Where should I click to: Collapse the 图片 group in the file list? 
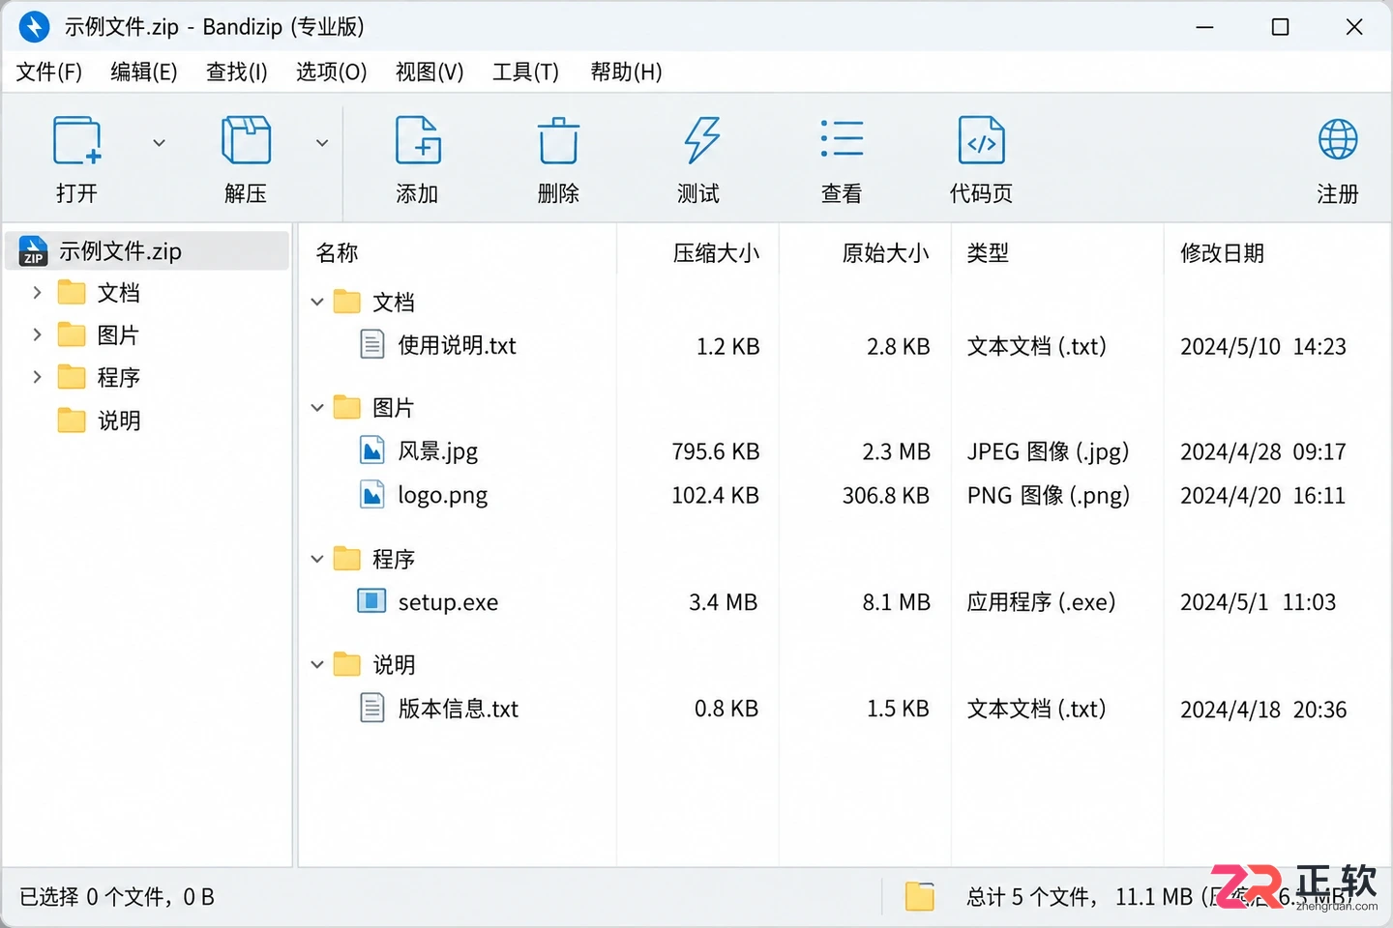(317, 408)
